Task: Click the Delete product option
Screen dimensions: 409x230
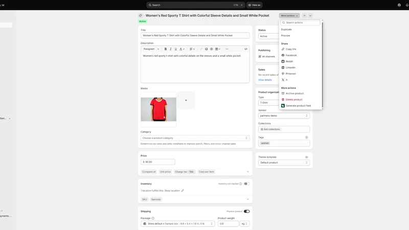Action: (293, 100)
